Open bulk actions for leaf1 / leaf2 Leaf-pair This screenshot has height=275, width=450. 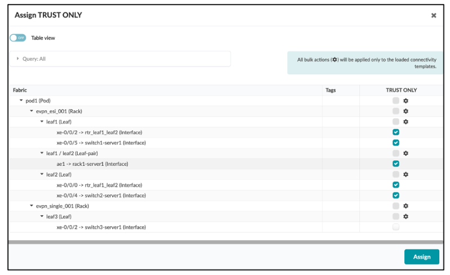click(x=406, y=153)
